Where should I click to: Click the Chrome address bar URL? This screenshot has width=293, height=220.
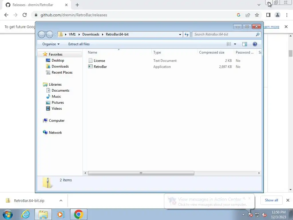(x=74, y=15)
